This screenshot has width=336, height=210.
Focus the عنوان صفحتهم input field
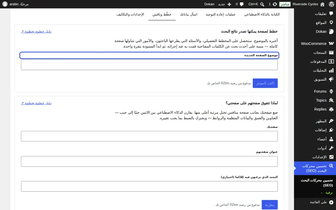149,161
